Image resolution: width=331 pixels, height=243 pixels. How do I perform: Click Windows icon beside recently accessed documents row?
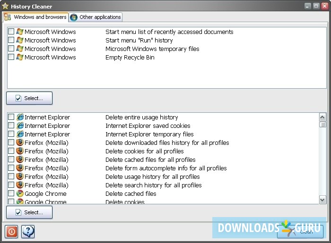(20, 32)
